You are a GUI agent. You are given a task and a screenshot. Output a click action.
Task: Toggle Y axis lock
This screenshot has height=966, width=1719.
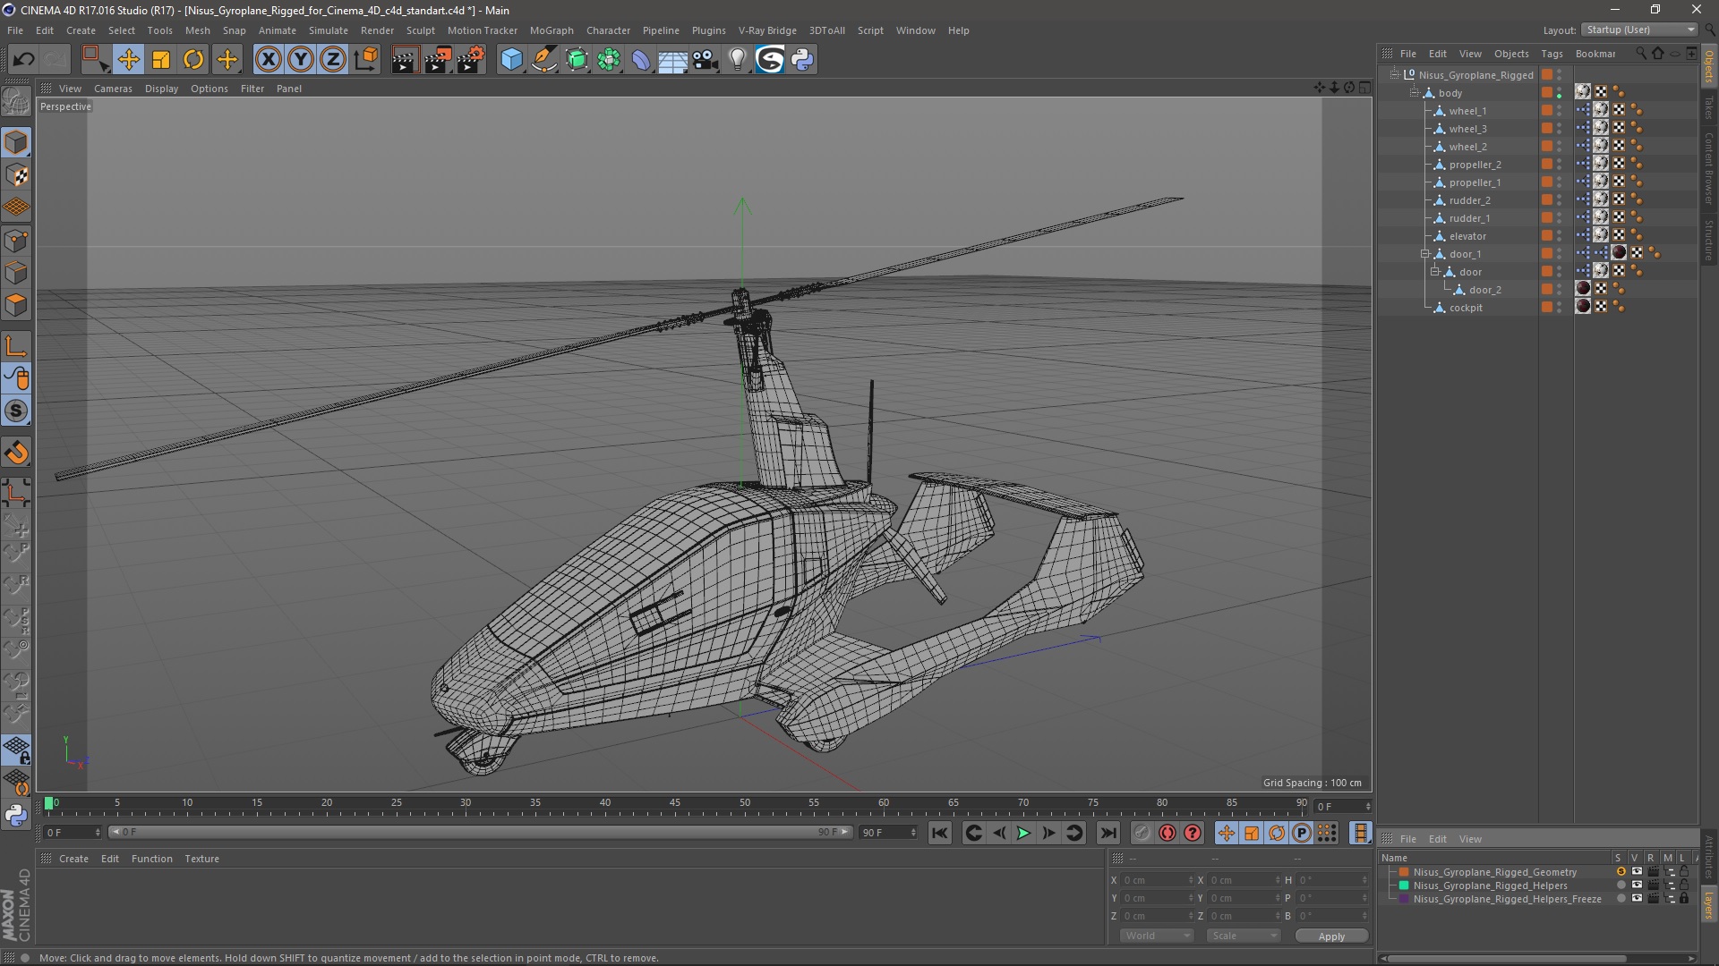click(301, 60)
